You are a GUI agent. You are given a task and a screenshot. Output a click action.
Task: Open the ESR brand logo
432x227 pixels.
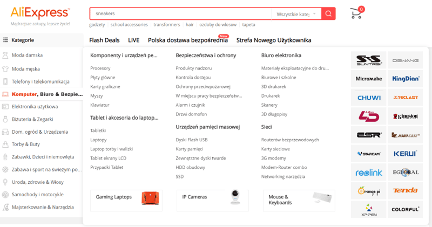point(369,135)
